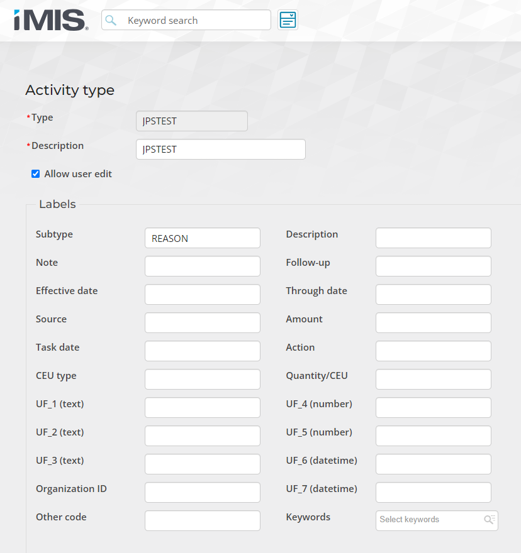Select the Subtype field containing REASON

(x=202, y=238)
